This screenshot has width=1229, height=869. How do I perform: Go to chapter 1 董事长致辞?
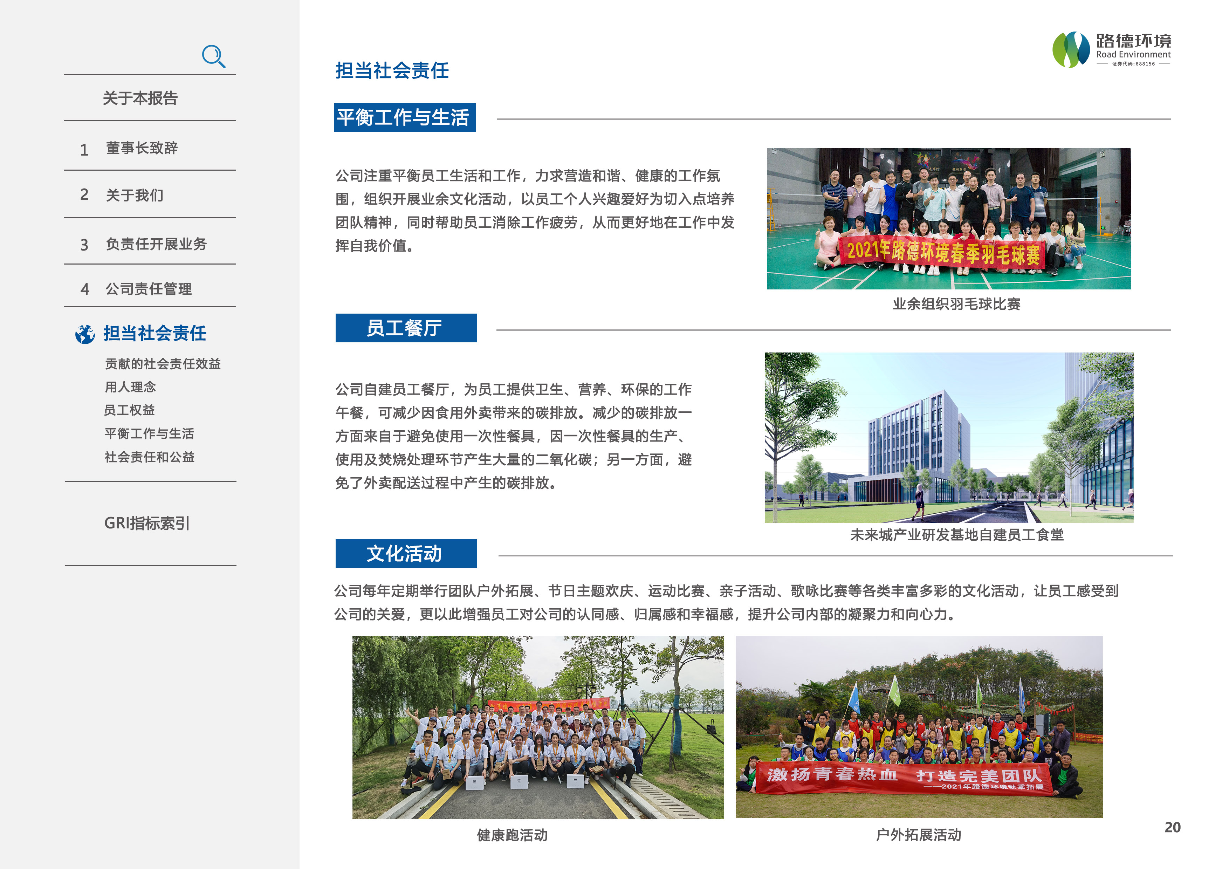(141, 148)
